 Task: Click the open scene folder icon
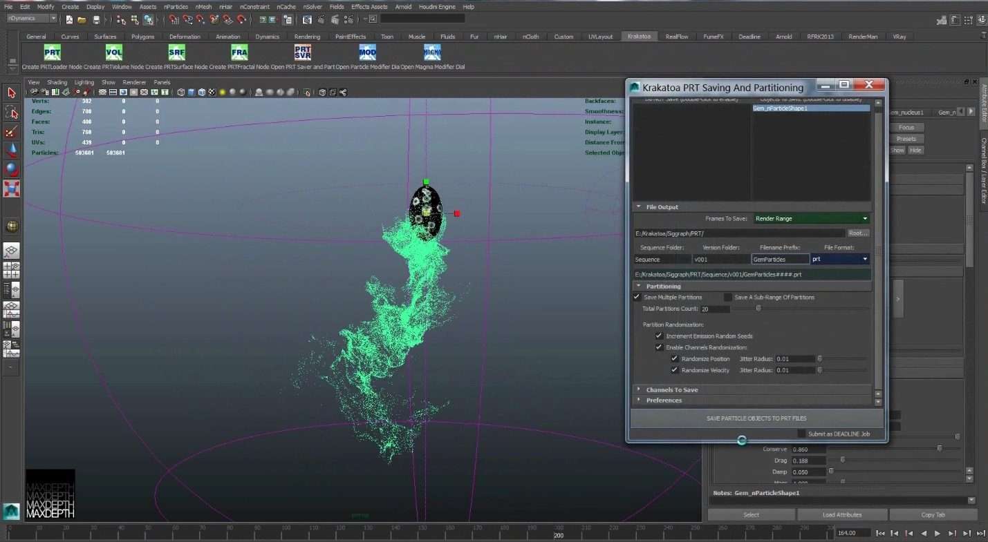[82, 19]
